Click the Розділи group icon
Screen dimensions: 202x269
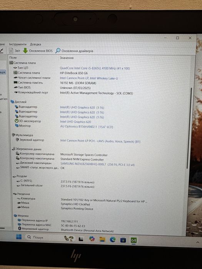[x=15, y=176]
